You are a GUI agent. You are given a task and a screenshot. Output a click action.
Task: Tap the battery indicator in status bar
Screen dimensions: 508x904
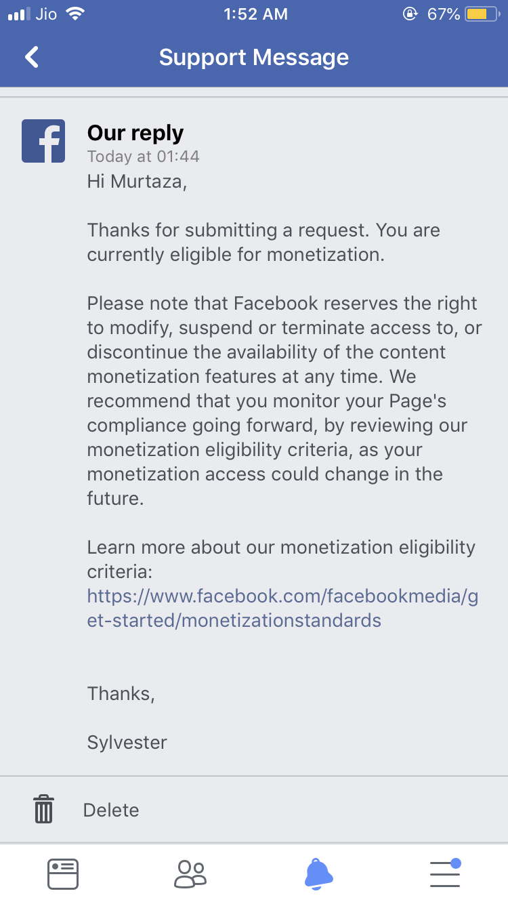tap(482, 14)
